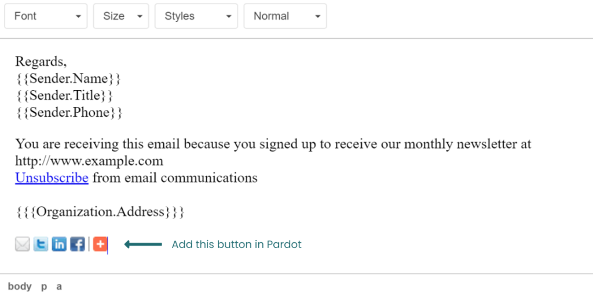Image resolution: width=593 pixels, height=292 pixels.
Task: Click the email share icon
Action: click(22, 245)
